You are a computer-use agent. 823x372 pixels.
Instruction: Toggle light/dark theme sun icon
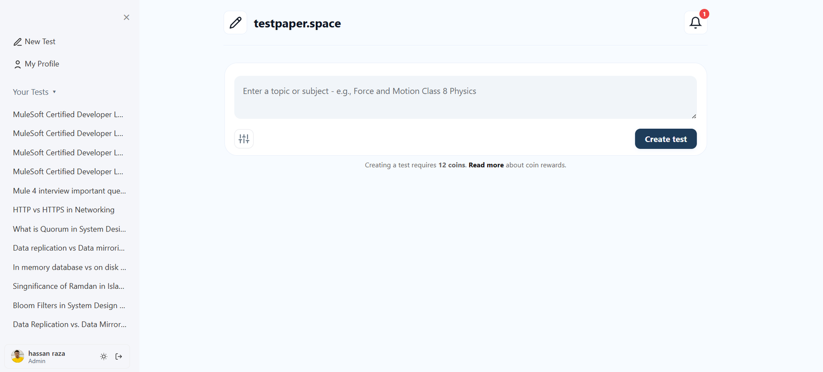(x=103, y=357)
